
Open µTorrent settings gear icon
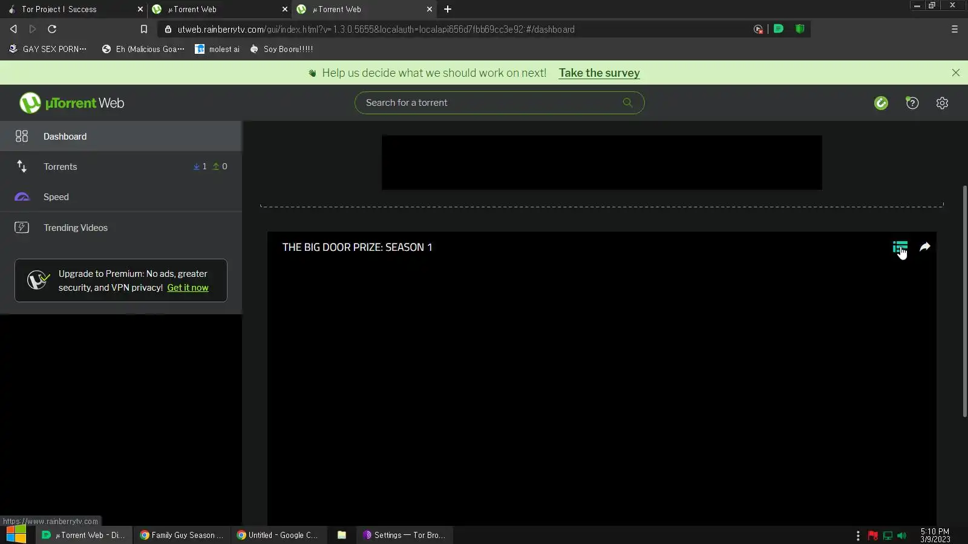point(942,103)
